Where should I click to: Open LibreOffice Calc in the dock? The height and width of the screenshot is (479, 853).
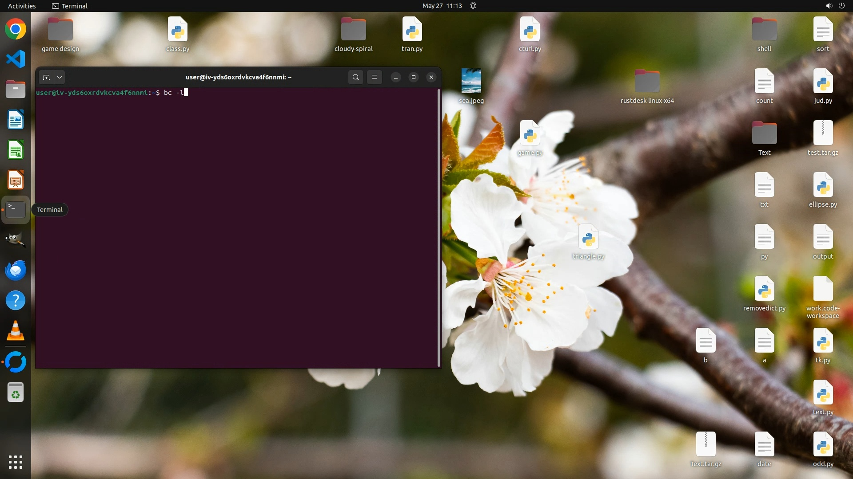click(16, 150)
